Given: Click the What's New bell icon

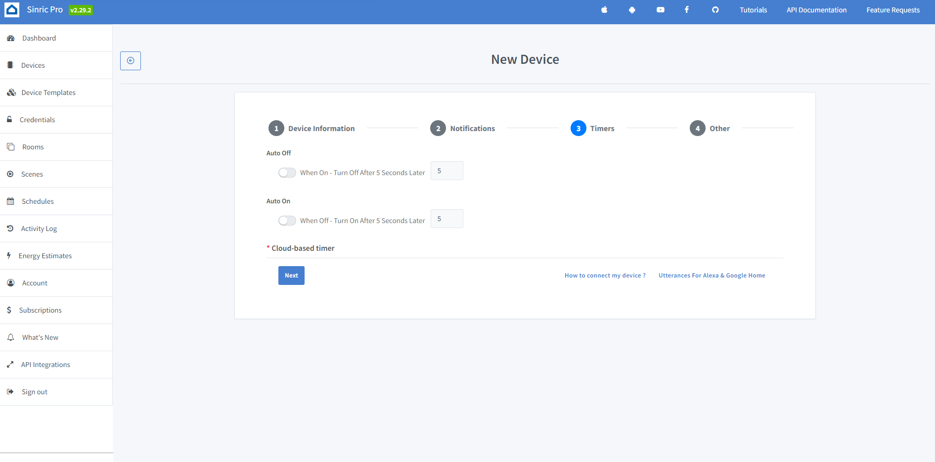Looking at the screenshot, I should pyautogui.click(x=11, y=337).
